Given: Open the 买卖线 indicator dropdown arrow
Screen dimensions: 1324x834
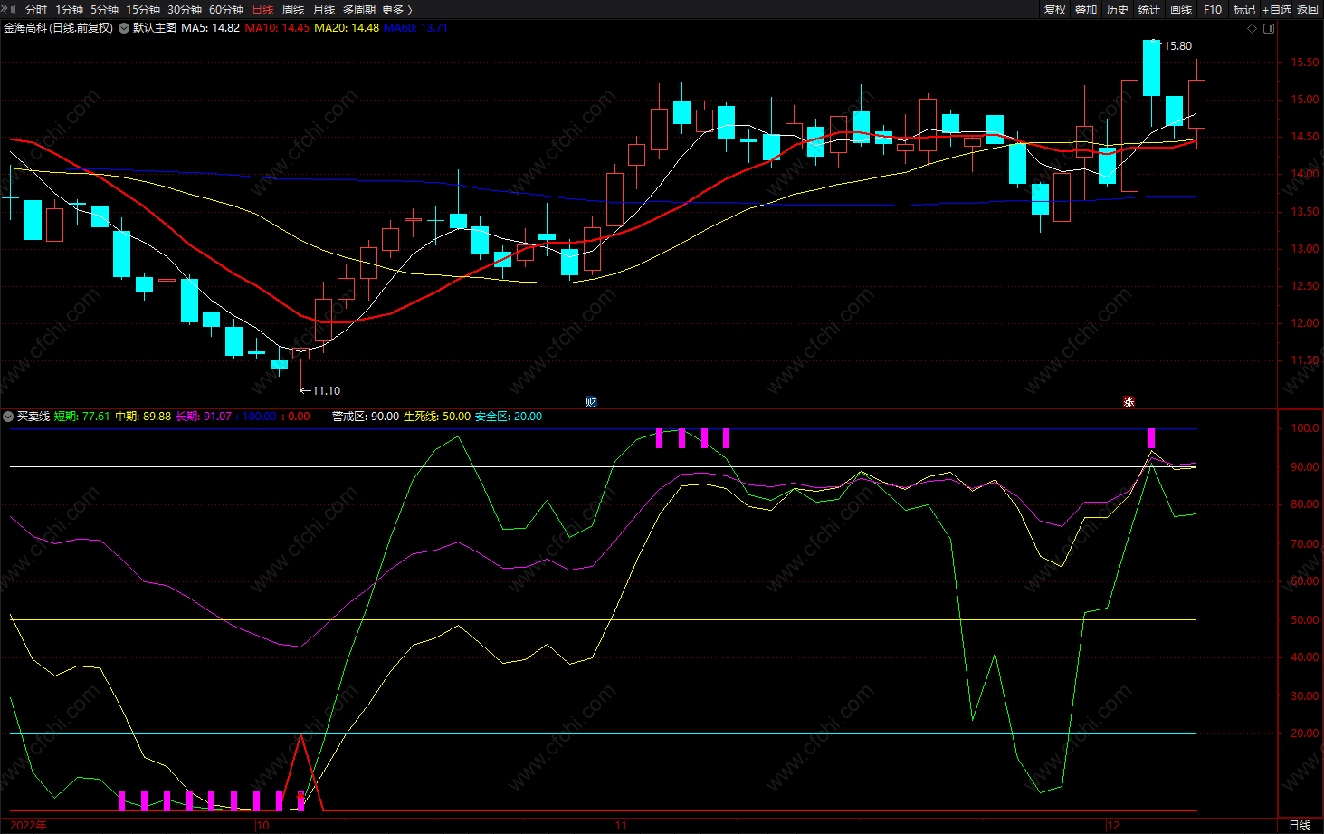Looking at the screenshot, I should click(8, 417).
